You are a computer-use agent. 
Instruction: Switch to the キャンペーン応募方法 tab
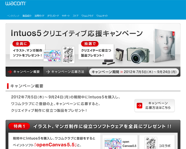(x=65, y=72)
